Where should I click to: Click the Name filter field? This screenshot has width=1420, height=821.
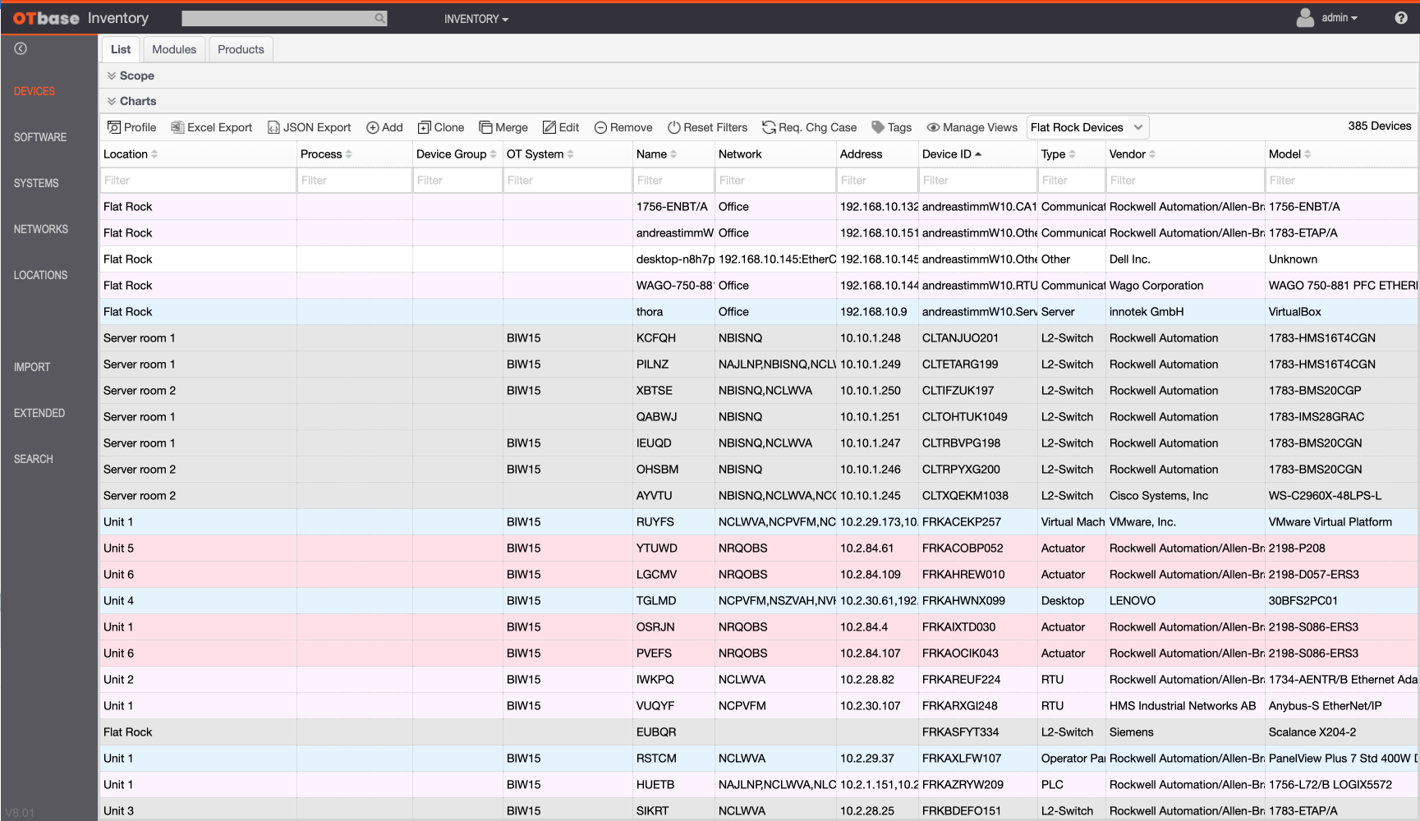(673, 180)
